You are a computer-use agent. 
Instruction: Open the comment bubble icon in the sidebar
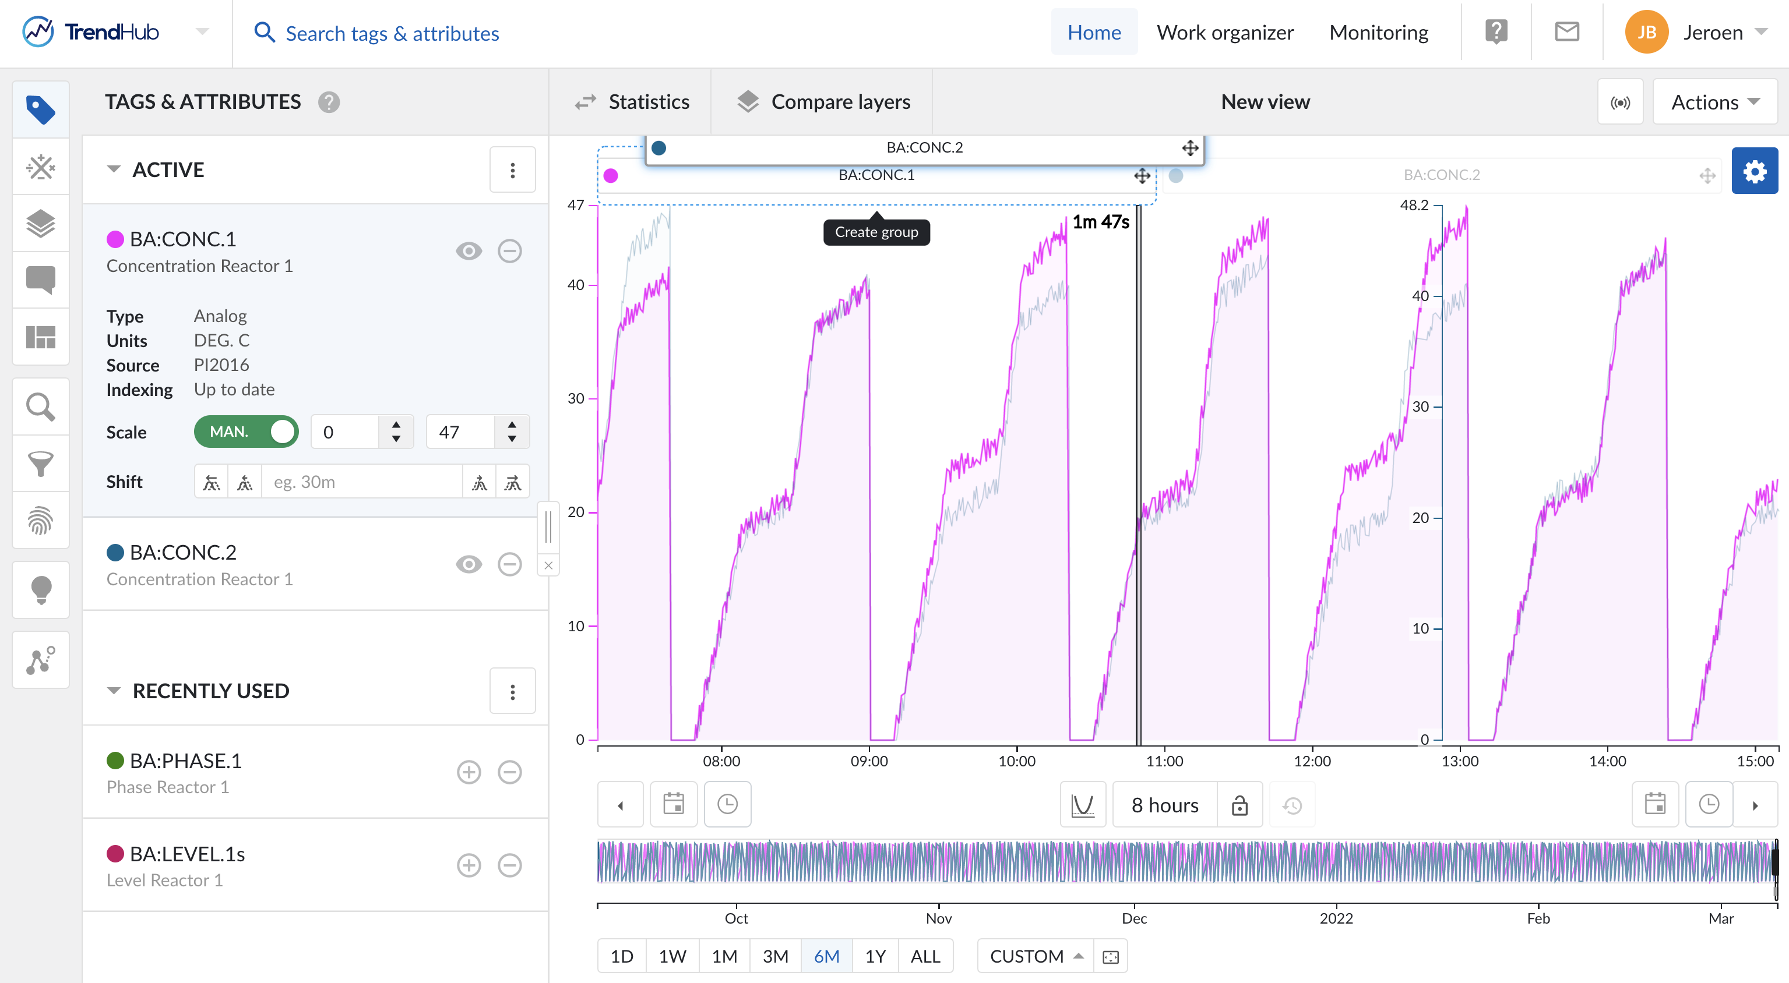tap(40, 280)
